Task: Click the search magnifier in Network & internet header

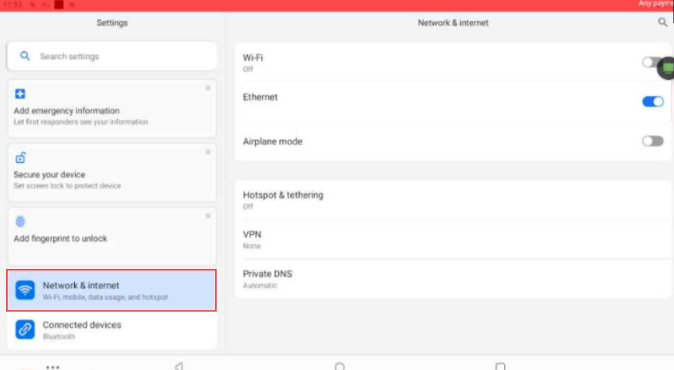Action: [x=663, y=22]
